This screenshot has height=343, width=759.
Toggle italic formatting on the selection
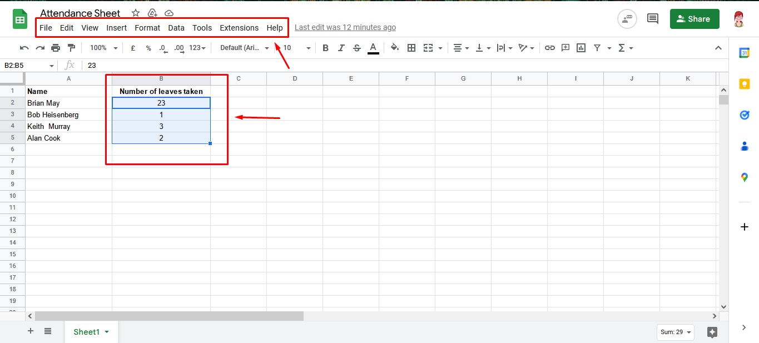(341, 48)
